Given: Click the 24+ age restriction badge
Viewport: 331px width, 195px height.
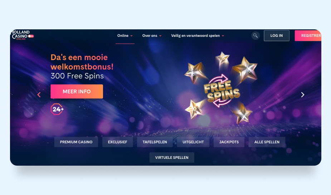Looking at the screenshot, I should [57, 109].
